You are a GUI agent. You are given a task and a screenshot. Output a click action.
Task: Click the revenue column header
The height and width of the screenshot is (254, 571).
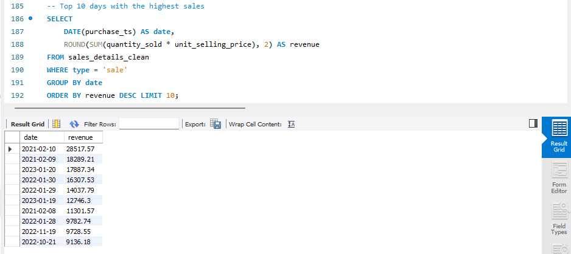pos(83,137)
